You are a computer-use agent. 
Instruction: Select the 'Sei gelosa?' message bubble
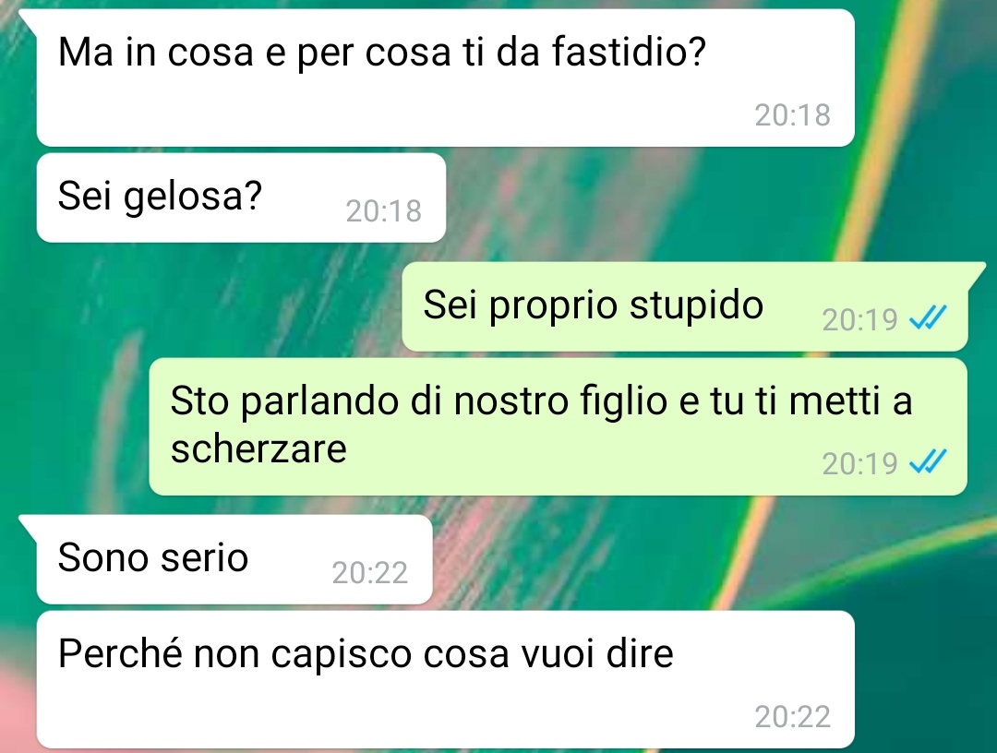[x=241, y=197]
